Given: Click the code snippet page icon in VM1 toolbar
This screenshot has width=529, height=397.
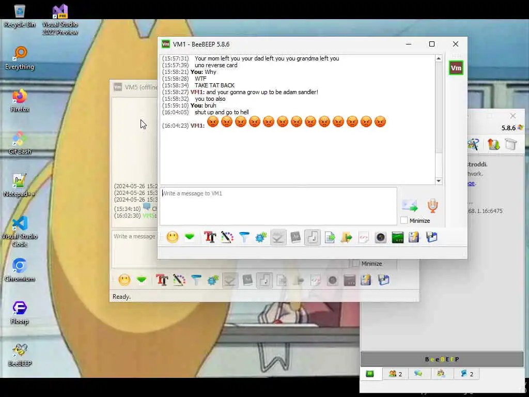Looking at the screenshot, I should pos(364,237).
